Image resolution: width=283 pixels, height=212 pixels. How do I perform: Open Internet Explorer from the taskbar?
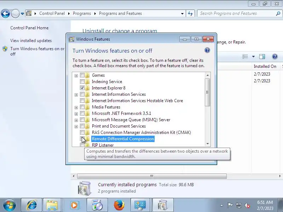tap(31, 205)
